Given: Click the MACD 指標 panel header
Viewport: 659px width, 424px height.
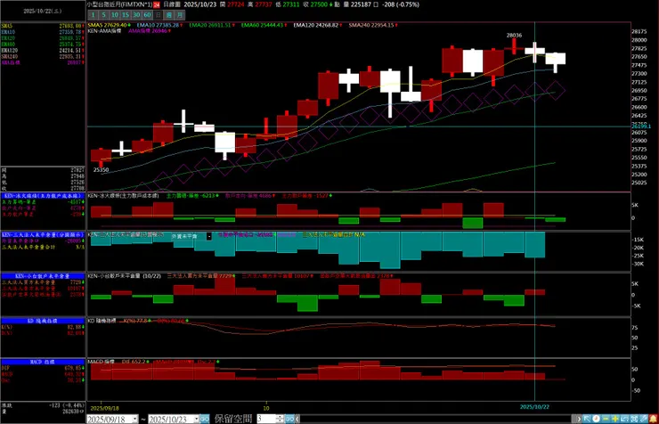Looking at the screenshot, I should 43,362.
